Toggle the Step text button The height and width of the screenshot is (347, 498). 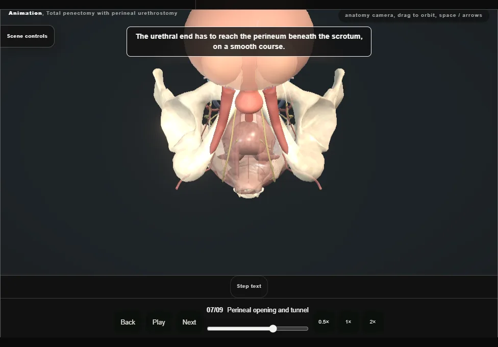(249, 286)
